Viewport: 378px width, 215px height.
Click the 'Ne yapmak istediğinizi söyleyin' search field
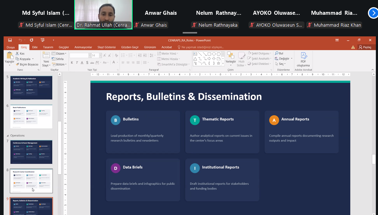tap(201, 47)
